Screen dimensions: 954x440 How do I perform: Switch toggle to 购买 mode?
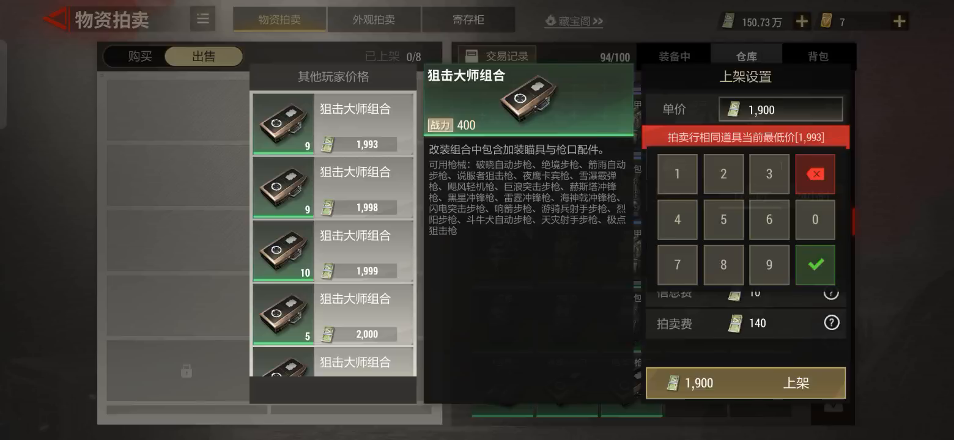click(x=140, y=56)
